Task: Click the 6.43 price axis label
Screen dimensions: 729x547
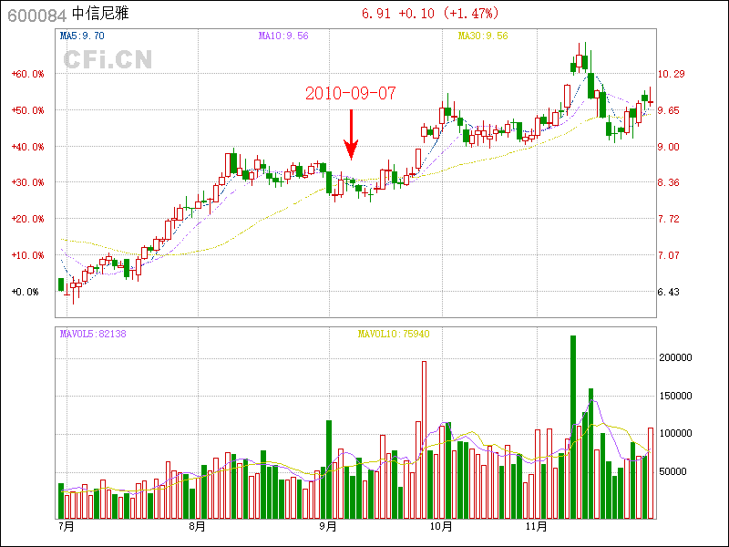Action: (668, 292)
